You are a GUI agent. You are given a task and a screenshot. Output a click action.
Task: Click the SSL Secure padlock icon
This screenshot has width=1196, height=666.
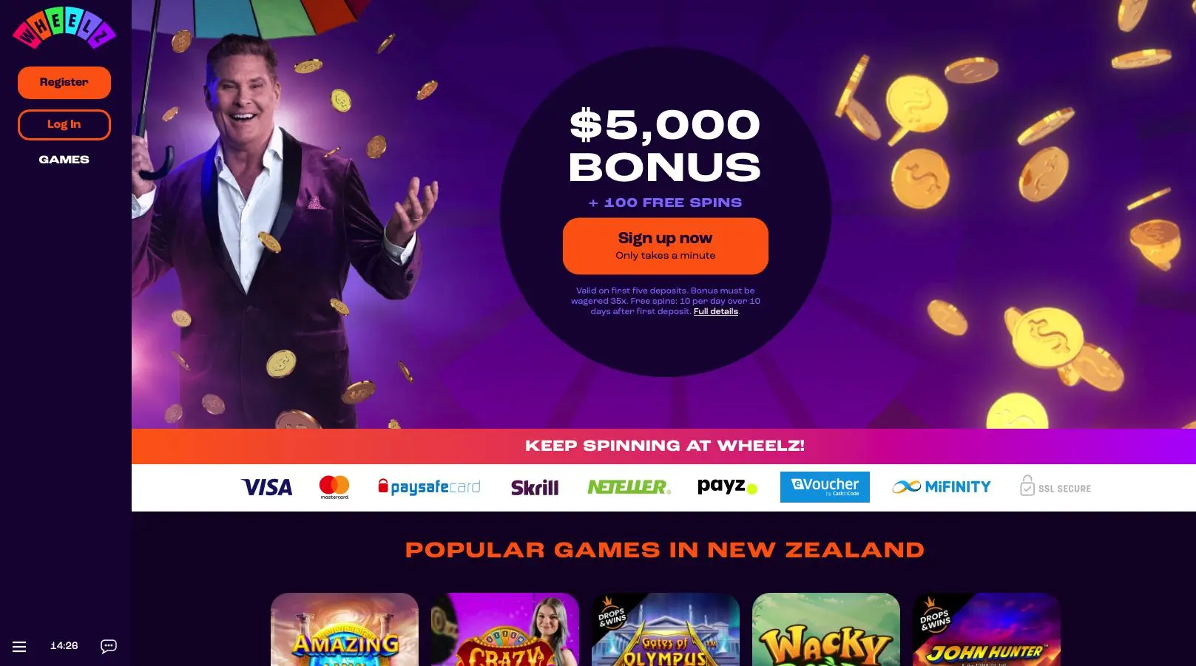(1027, 486)
